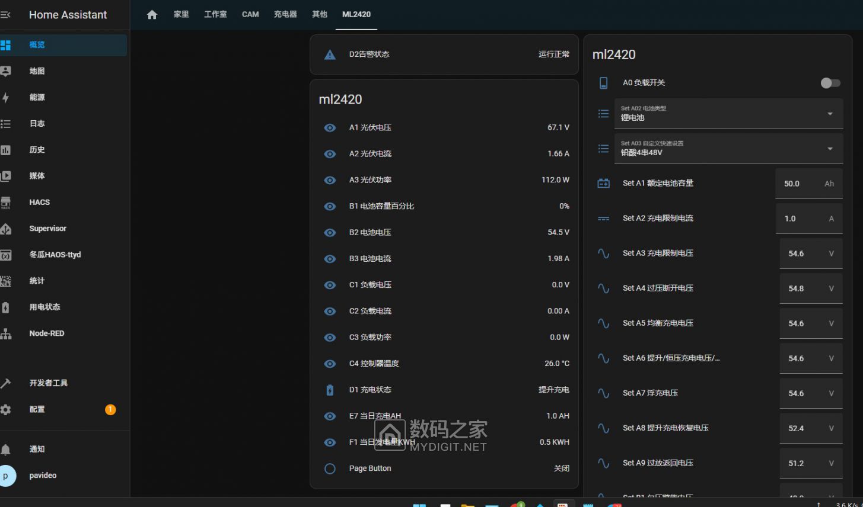Click the D1 充电状态 battery icon
The width and height of the screenshot is (863, 507).
pos(330,390)
